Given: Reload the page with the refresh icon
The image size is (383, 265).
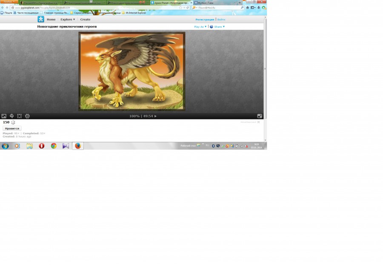Looking at the screenshot, I should 188,8.
